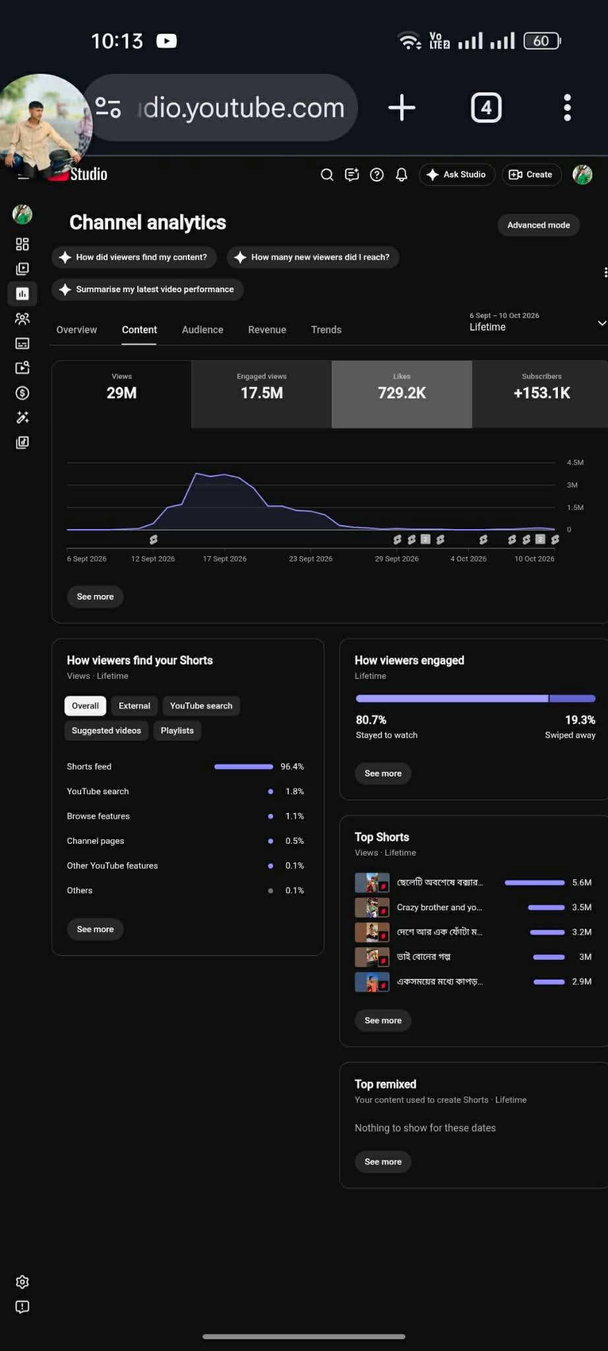Switch to the Audience tab
The image size is (608, 1351).
click(202, 330)
